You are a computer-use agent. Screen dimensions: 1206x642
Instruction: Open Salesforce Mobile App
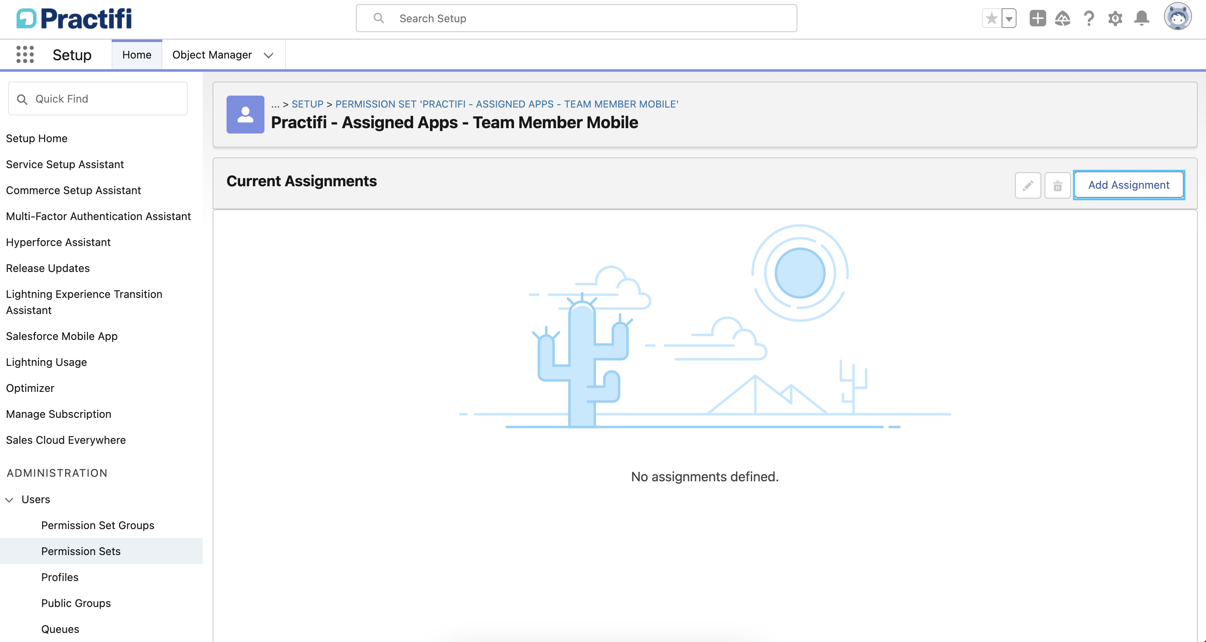click(x=62, y=336)
